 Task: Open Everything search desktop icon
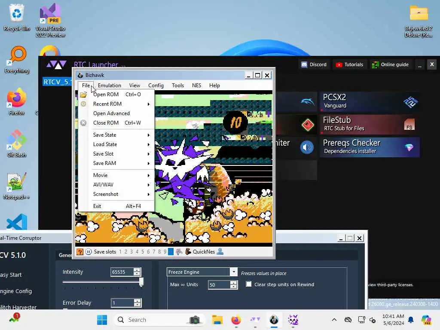tap(17, 59)
